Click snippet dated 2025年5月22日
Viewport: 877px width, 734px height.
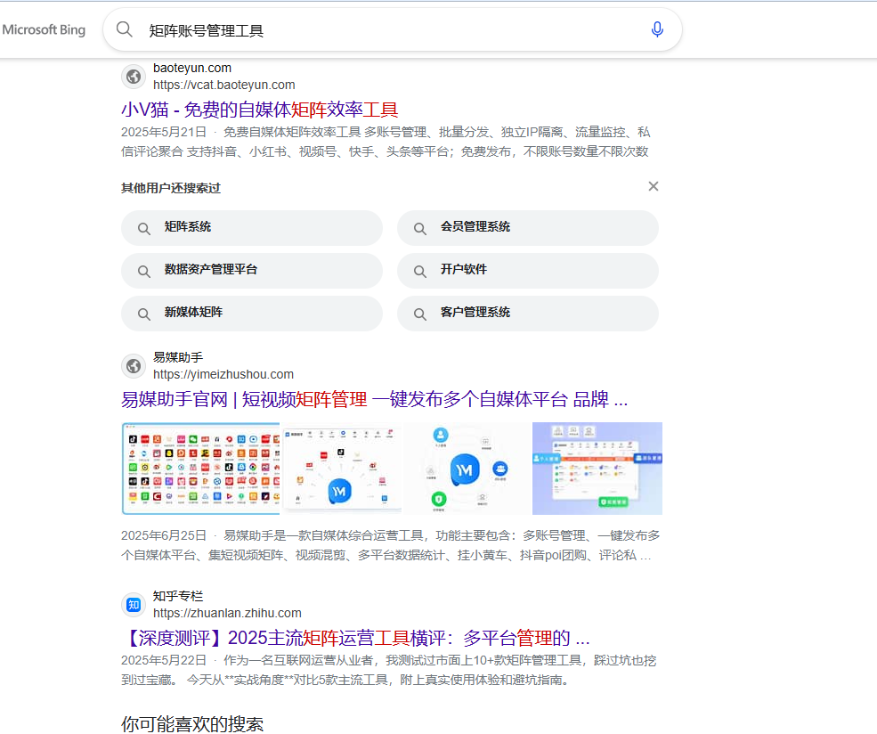click(389, 670)
